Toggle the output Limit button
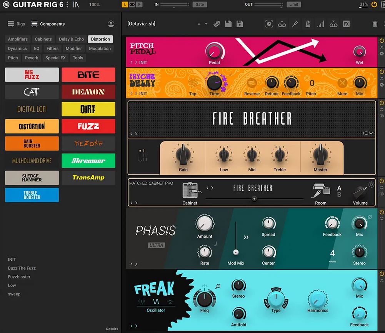This screenshot has height=333, width=385. (x=294, y=4)
